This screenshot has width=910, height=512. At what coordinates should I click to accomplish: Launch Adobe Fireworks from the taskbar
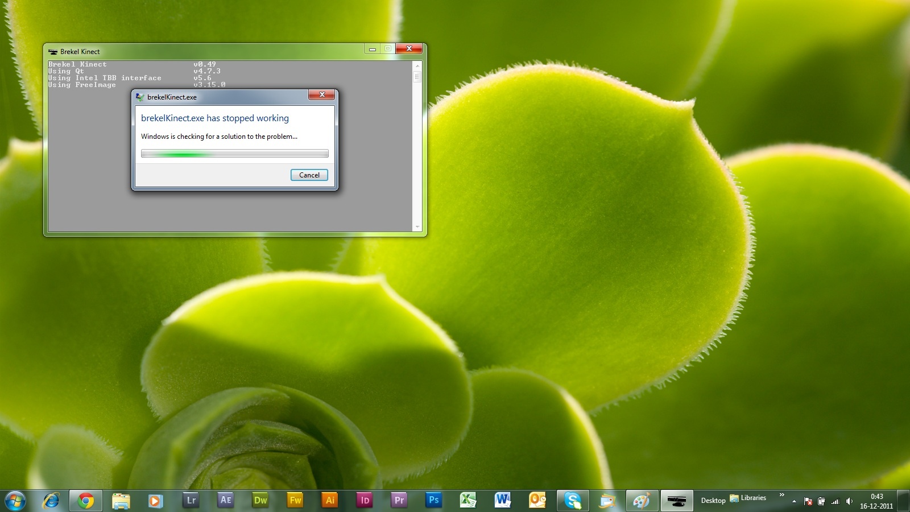tap(295, 501)
